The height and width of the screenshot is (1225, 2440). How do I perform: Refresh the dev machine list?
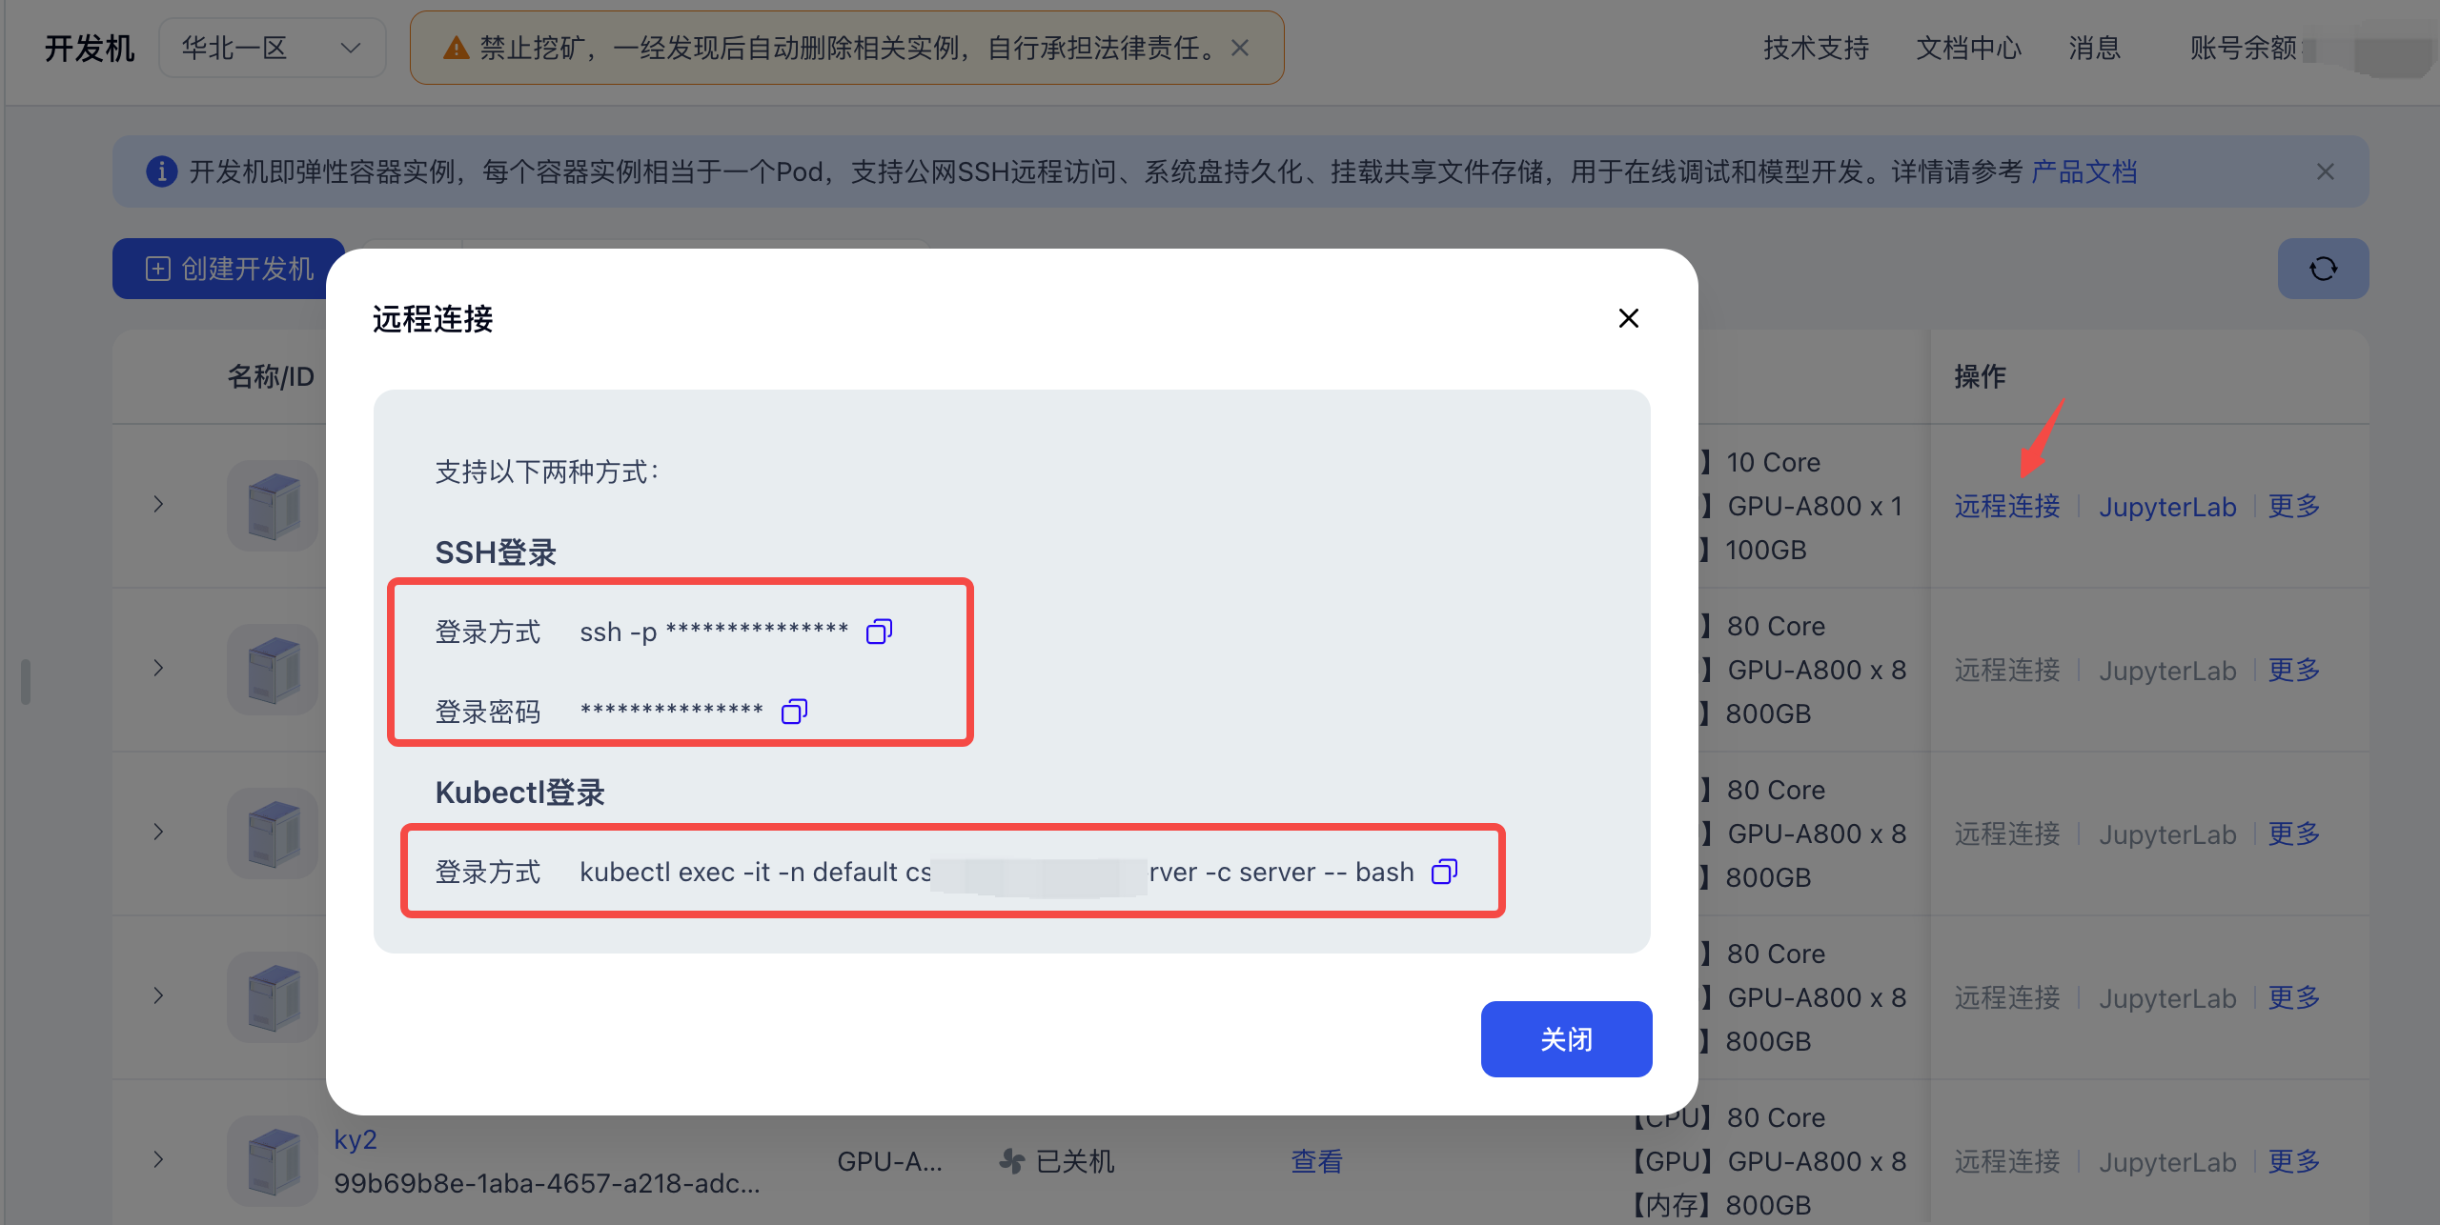2323,269
